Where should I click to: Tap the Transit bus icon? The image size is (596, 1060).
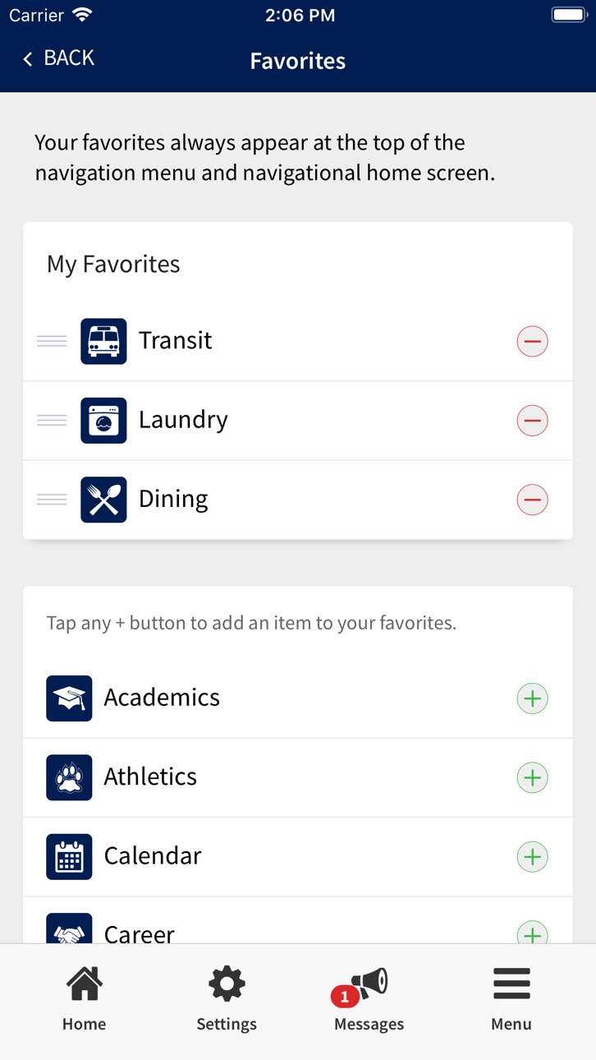coord(103,341)
